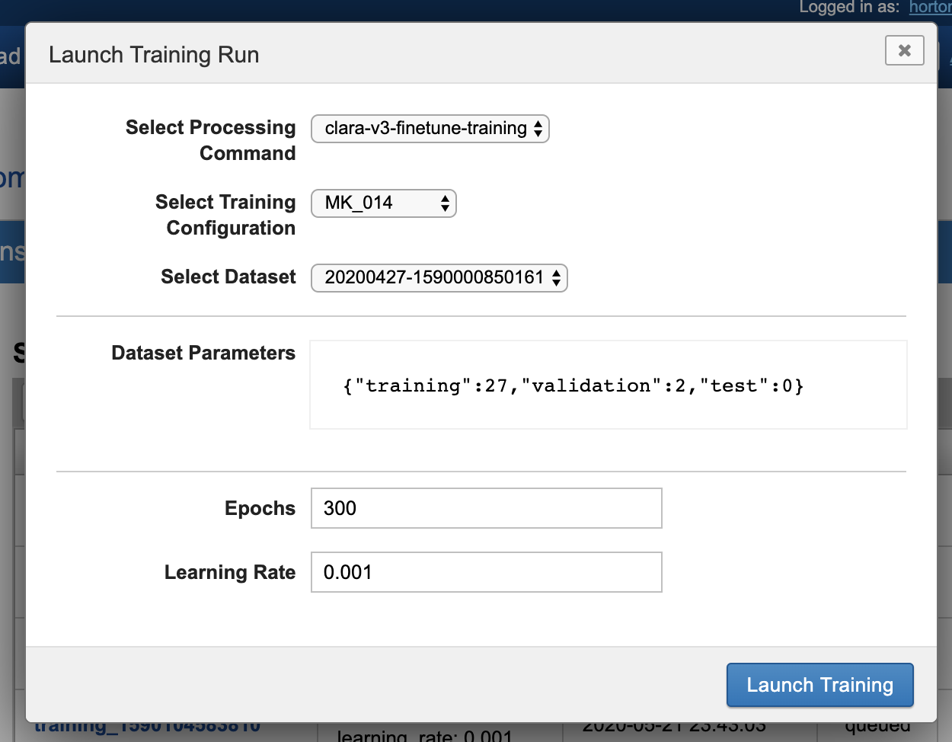This screenshot has height=742, width=952.
Task: Click the Epochs input field
Action: [x=486, y=508]
